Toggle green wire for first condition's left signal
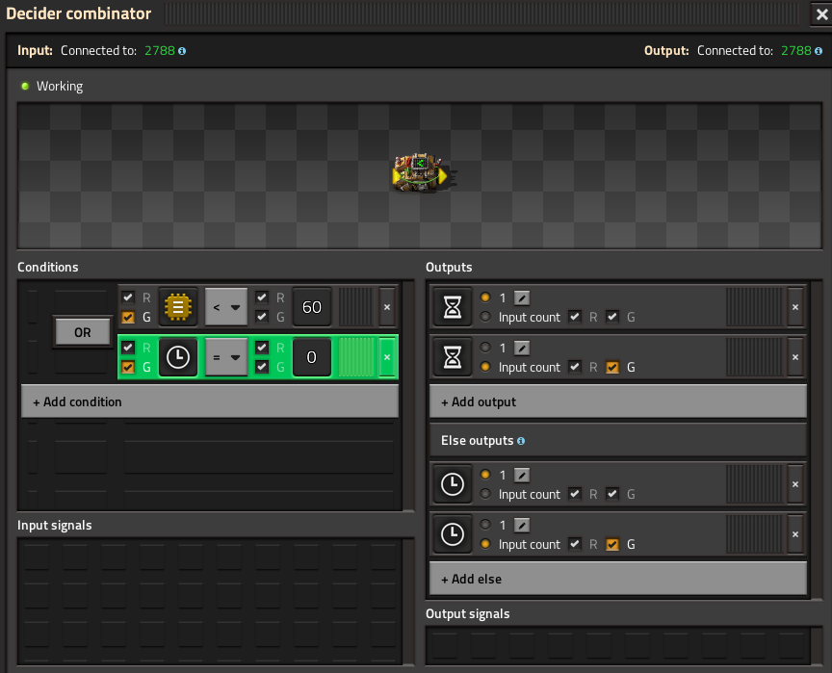 tap(128, 317)
